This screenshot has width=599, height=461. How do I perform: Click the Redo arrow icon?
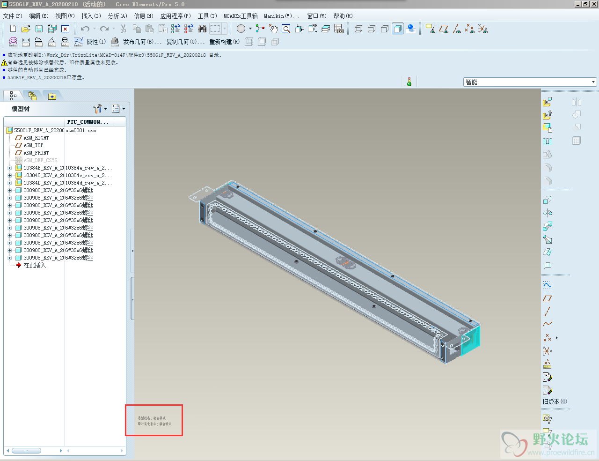click(104, 29)
